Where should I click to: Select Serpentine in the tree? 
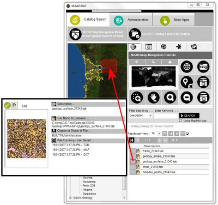[x=89, y=194]
